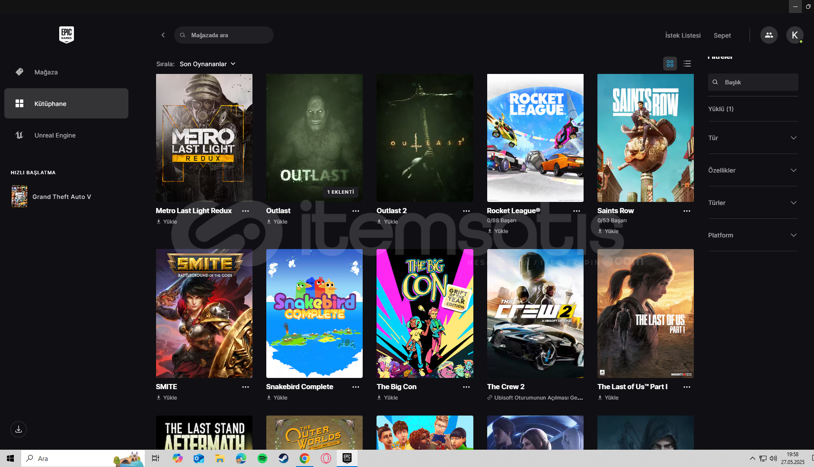This screenshot has height=467, width=814.
Task: Open Steam from the taskbar
Action: [284, 458]
